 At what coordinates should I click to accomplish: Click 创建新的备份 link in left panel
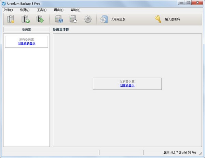26,44
